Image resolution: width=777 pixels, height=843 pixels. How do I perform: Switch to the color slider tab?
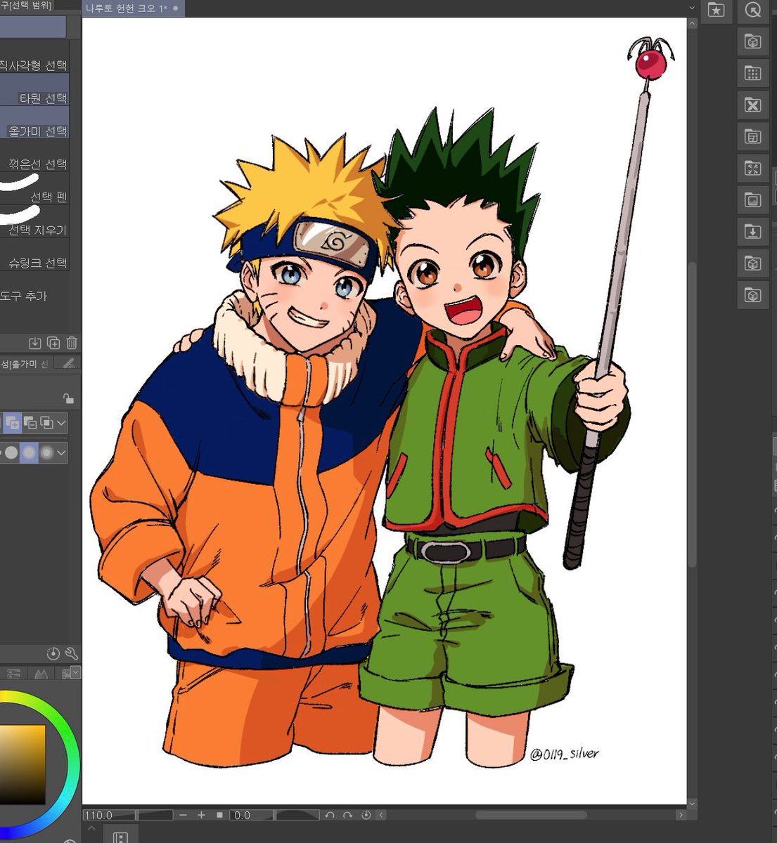click(x=13, y=673)
